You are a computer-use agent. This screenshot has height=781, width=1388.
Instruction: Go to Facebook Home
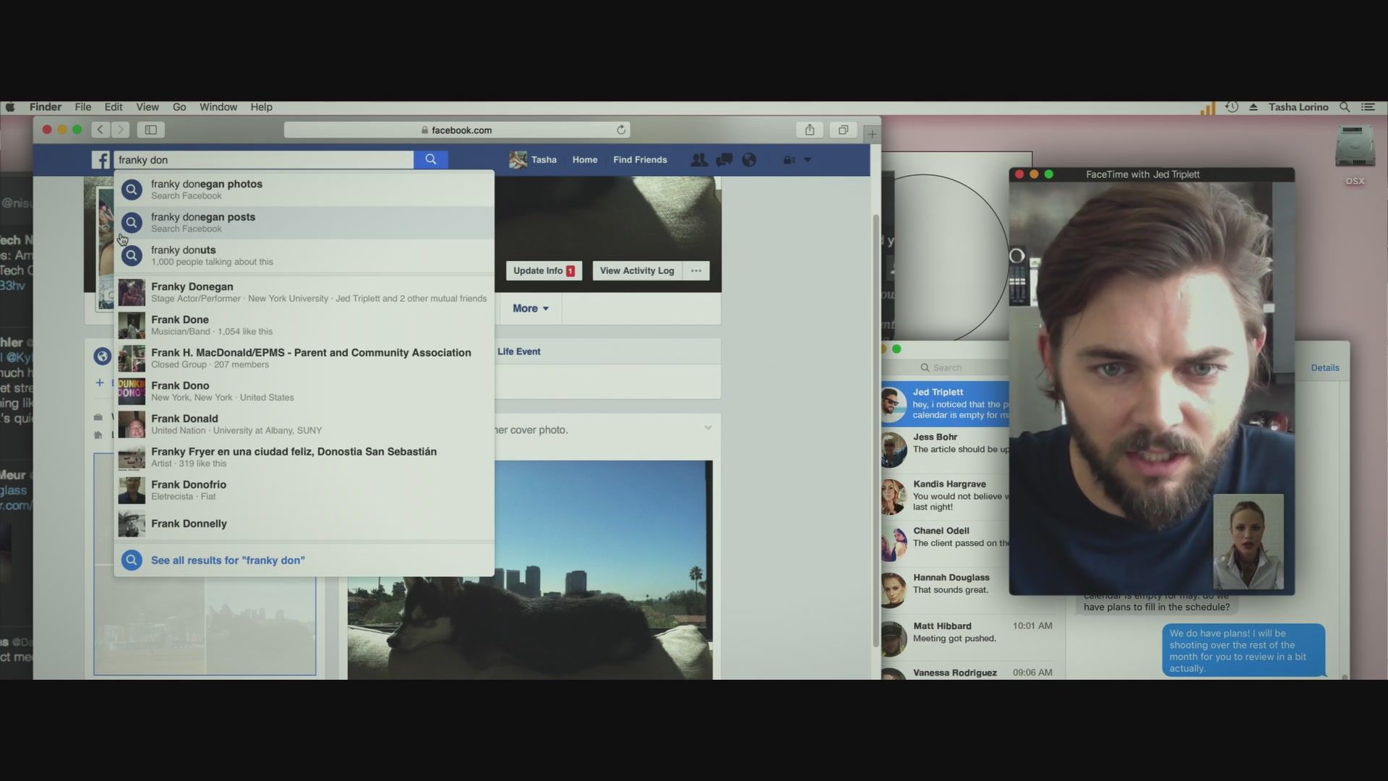pos(585,160)
